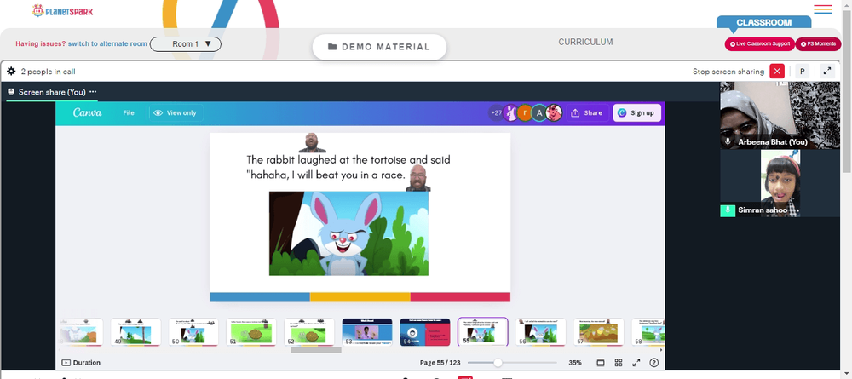Click the View only eye button
This screenshot has width=852, height=379.
click(x=175, y=113)
